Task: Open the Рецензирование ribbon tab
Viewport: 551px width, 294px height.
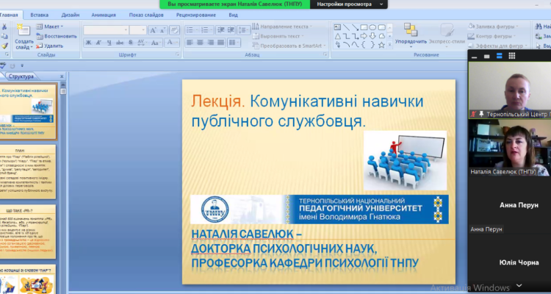Action: coord(196,15)
